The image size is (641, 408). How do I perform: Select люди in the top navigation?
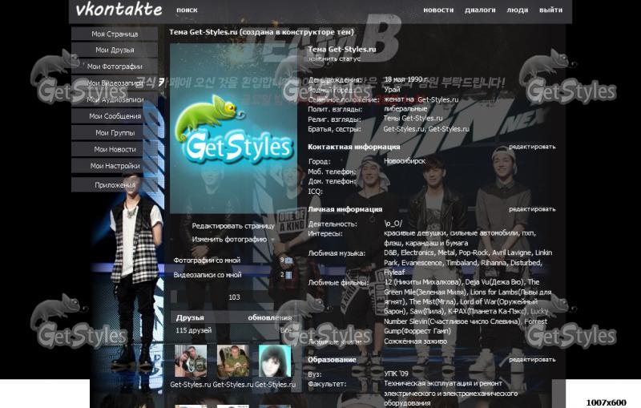(518, 10)
